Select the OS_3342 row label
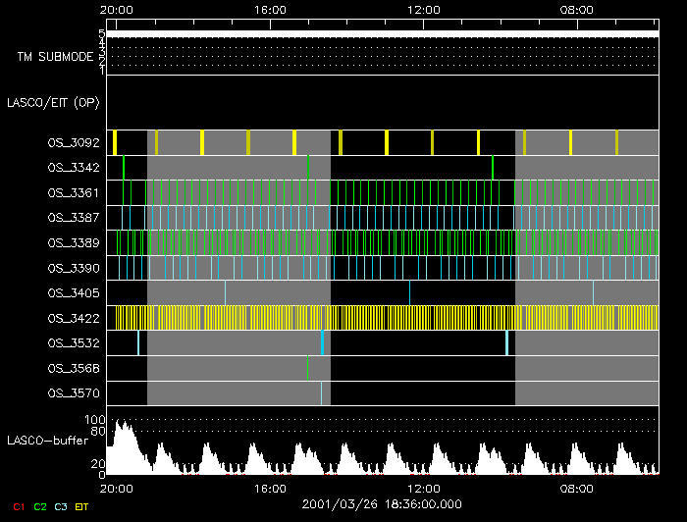This screenshot has height=522, width=687. [x=73, y=169]
